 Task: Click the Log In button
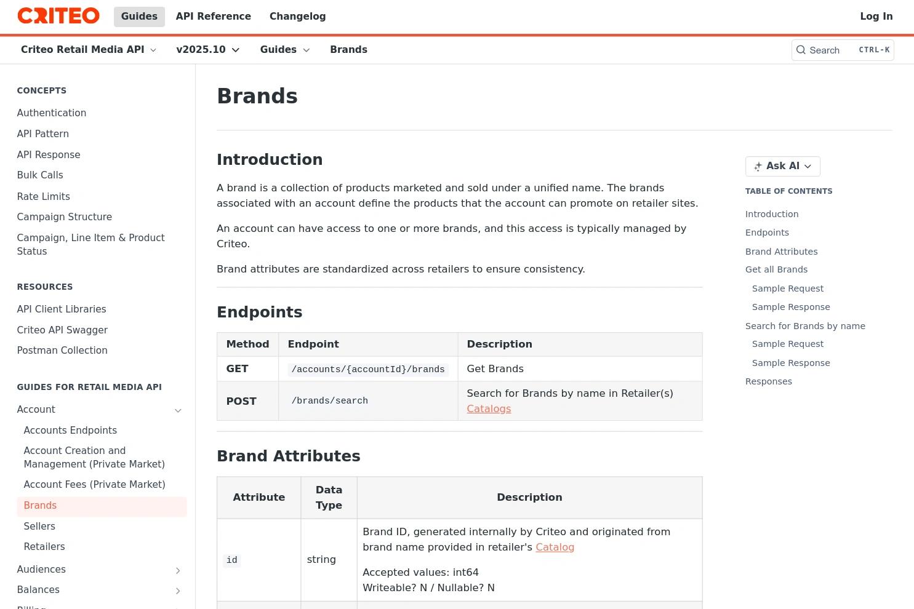click(x=876, y=17)
